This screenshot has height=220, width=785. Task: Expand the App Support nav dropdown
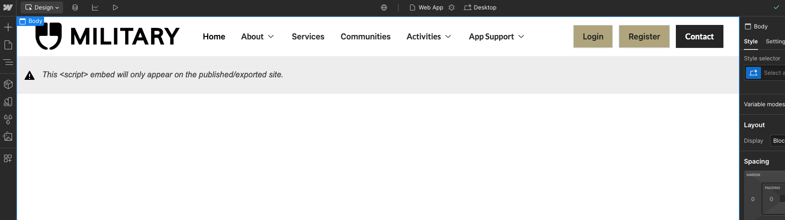(497, 36)
